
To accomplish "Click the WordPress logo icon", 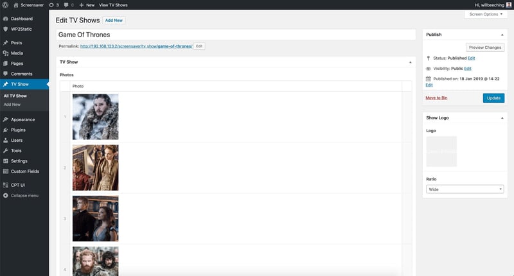I will [x=6, y=4].
